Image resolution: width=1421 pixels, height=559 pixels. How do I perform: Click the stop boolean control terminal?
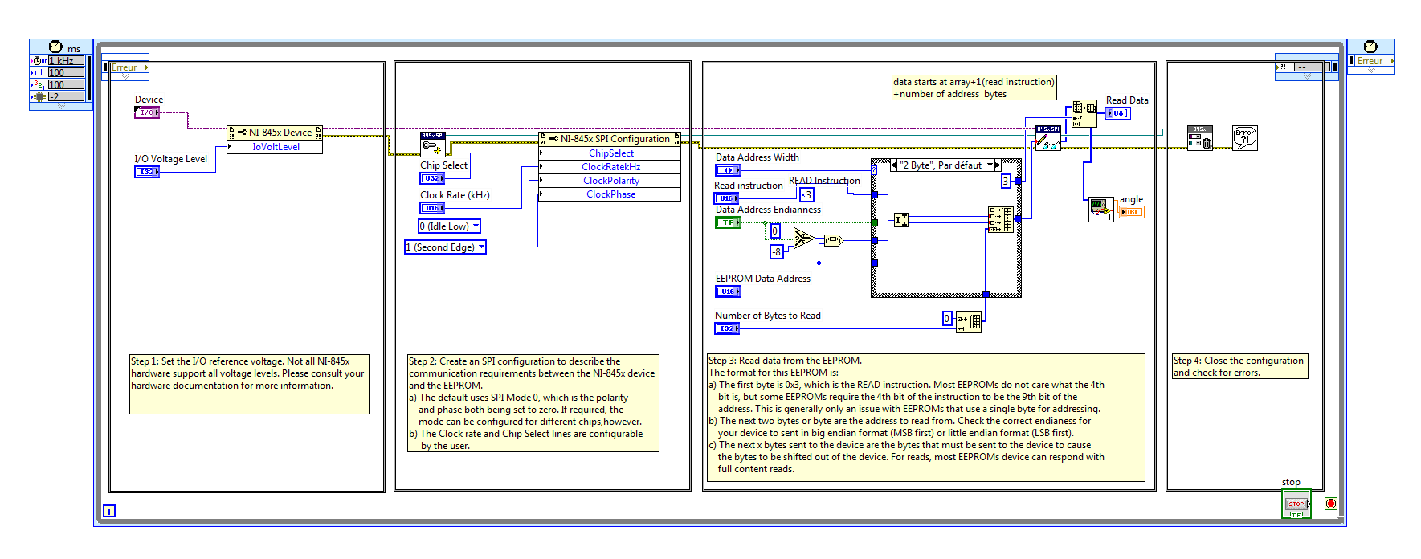coord(1296,504)
